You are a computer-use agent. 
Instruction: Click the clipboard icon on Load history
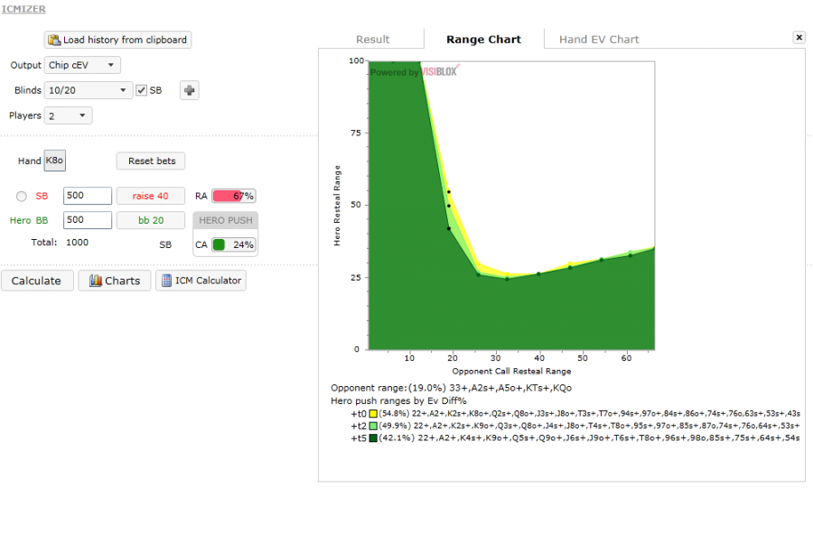[x=54, y=40]
